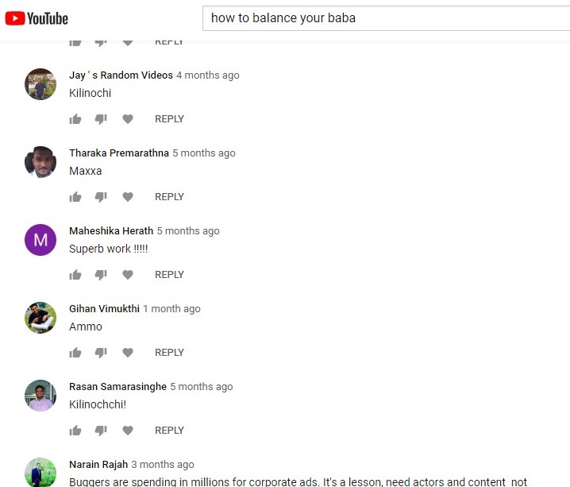Open the YouTube home logo
The height and width of the screenshot is (487, 570).
pyautogui.click(x=37, y=18)
